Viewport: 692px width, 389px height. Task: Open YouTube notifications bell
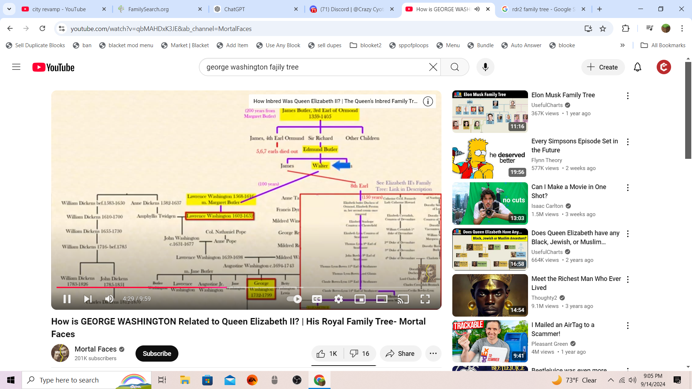point(637,67)
